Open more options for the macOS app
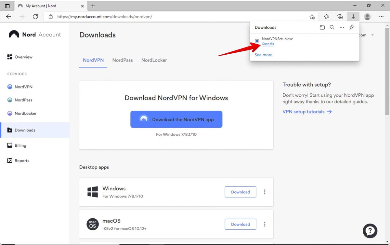 pyautogui.click(x=265, y=224)
